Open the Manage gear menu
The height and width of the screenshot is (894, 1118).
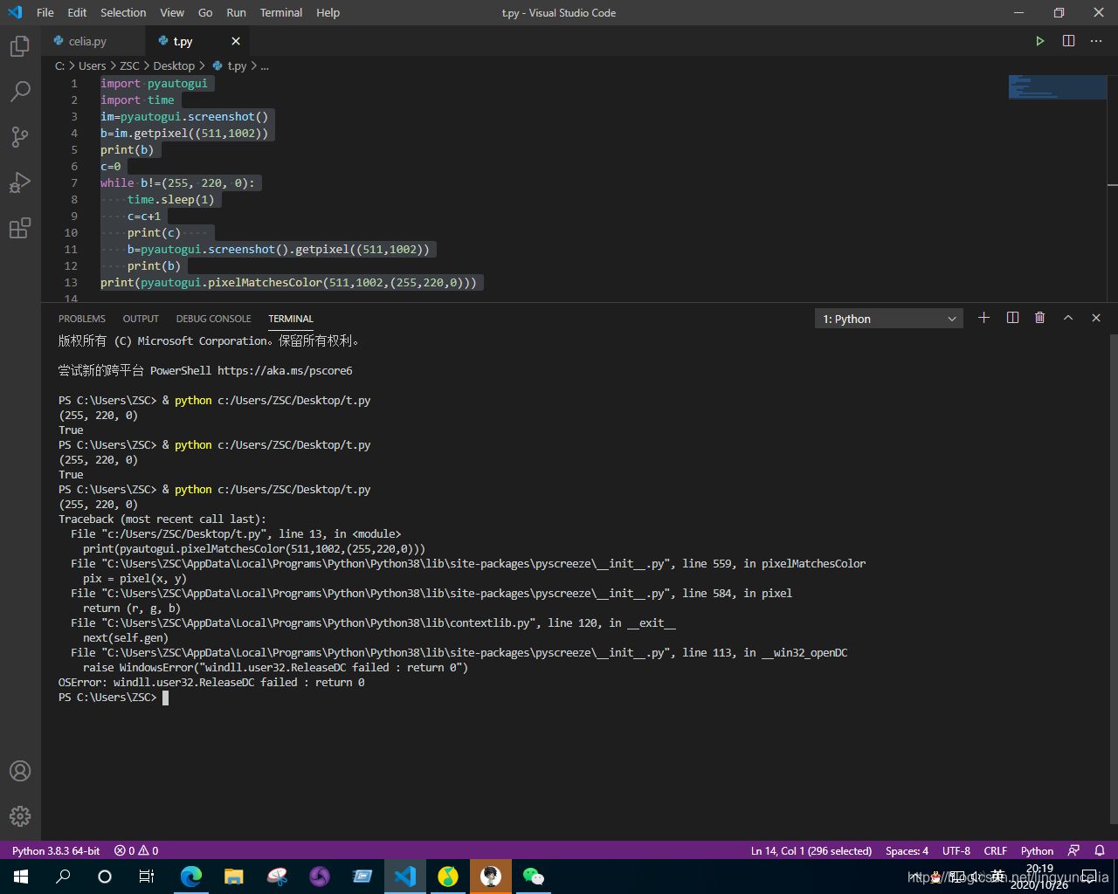(x=20, y=816)
